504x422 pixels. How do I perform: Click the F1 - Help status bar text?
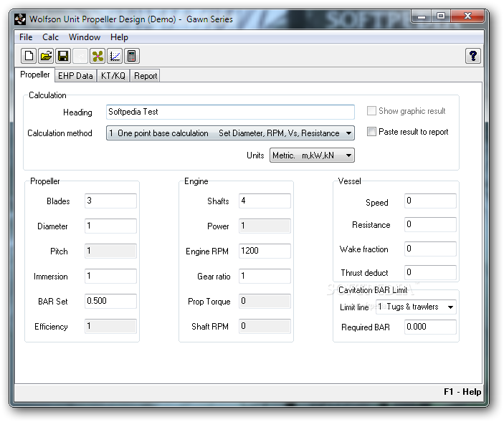(462, 392)
